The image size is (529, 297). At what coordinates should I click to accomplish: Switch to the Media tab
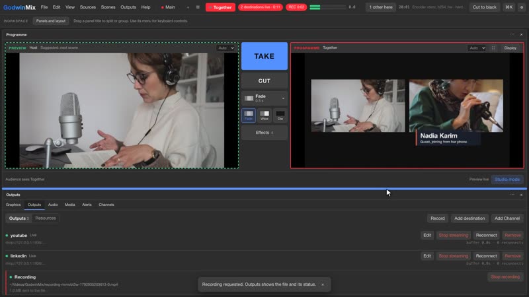(70, 205)
